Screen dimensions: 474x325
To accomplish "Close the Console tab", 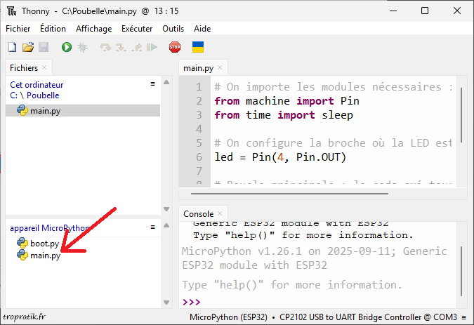I will pos(220,213).
